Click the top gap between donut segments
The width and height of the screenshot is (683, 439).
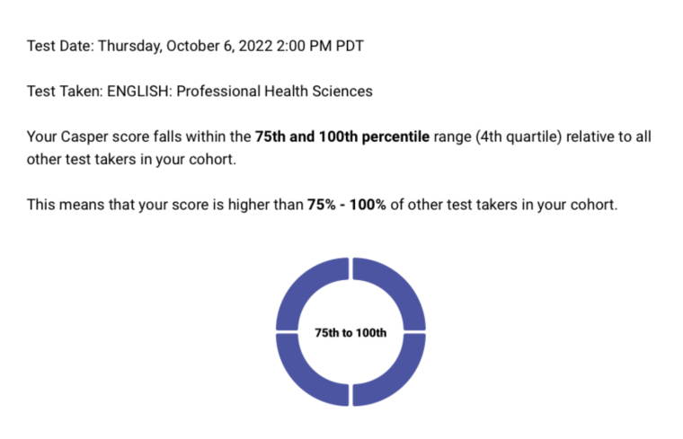point(350,268)
